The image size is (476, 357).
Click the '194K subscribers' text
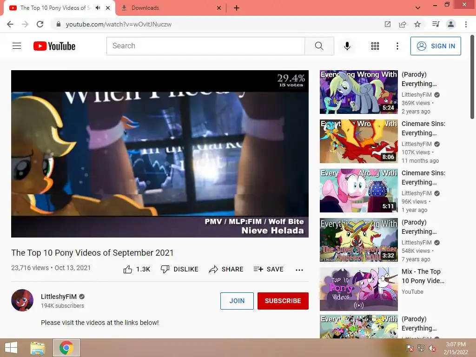[62, 306]
